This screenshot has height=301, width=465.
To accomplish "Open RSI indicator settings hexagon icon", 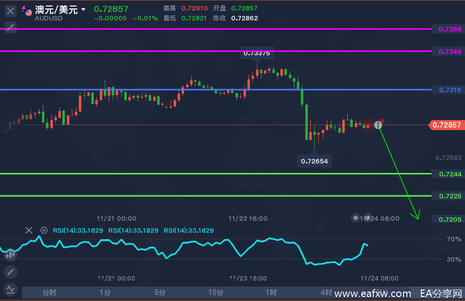I will click(x=44, y=230).
